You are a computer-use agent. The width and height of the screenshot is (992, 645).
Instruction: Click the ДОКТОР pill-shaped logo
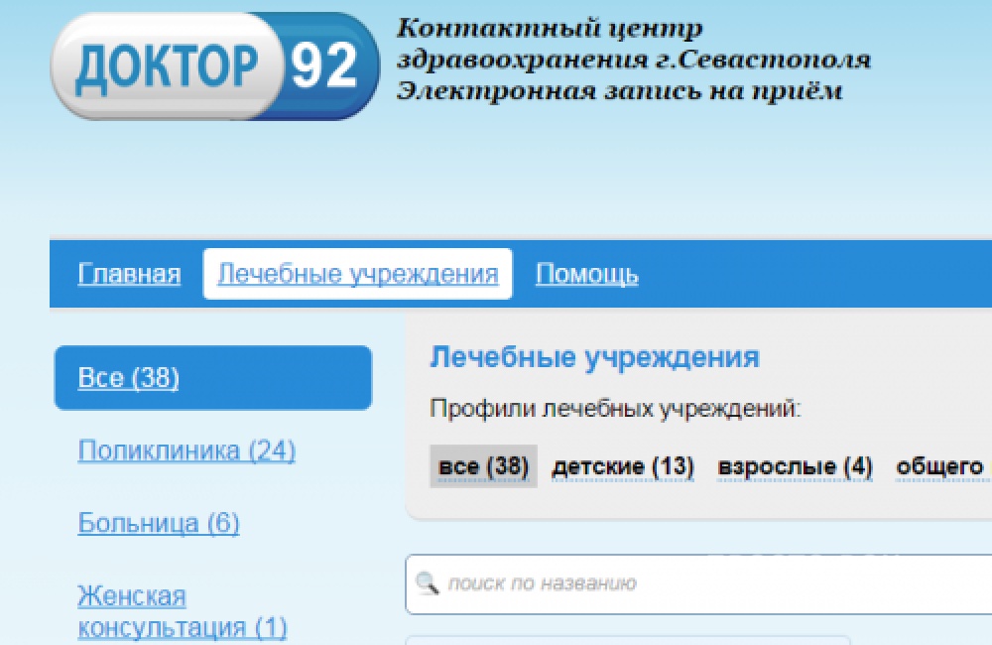tap(164, 66)
